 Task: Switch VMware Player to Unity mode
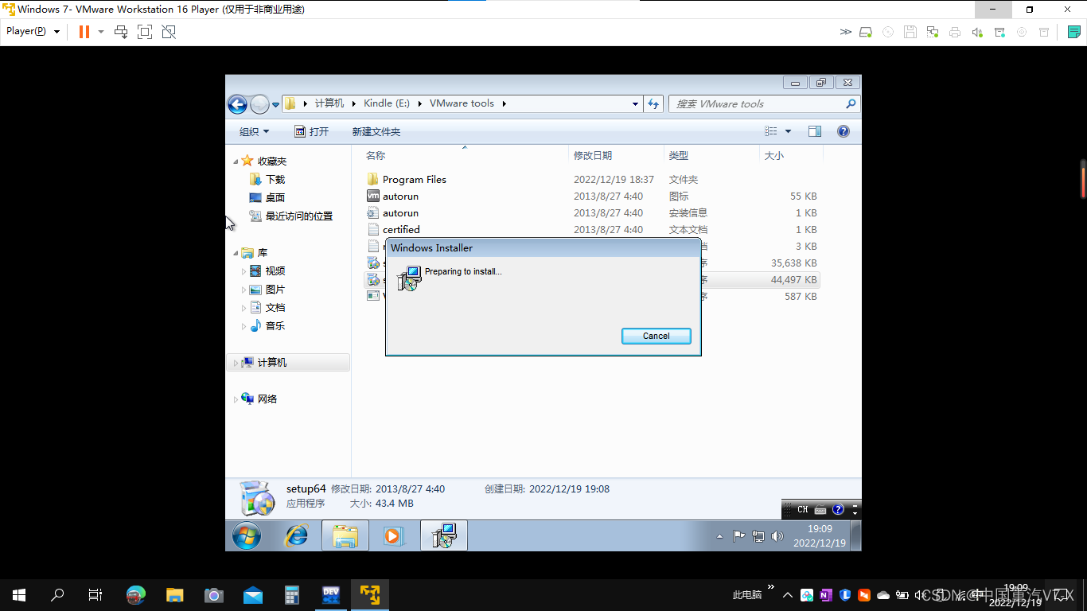pyautogui.click(x=169, y=32)
